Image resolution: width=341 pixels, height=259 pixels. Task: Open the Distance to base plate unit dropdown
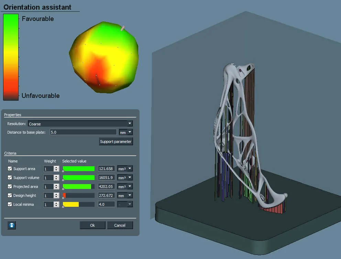[x=125, y=132]
